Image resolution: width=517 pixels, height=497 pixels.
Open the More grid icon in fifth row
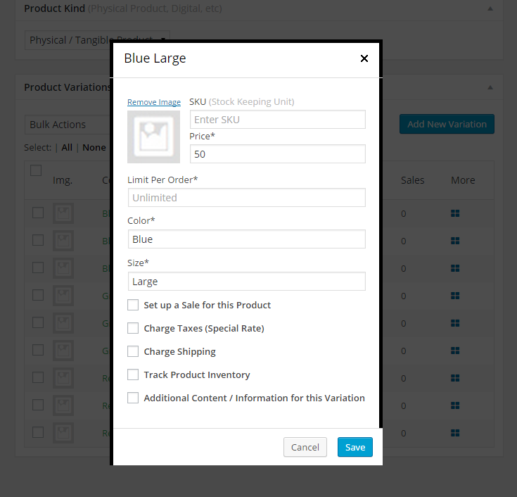coord(455,323)
